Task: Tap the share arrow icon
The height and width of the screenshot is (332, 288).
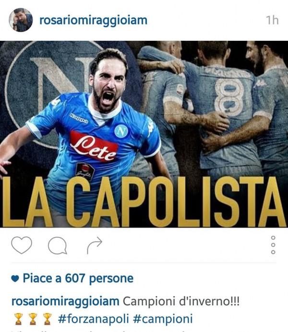Action: coord(95,246)
